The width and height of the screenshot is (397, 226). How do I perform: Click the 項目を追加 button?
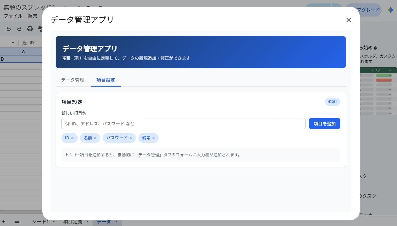pyautogui.click(x=325, y=124)
